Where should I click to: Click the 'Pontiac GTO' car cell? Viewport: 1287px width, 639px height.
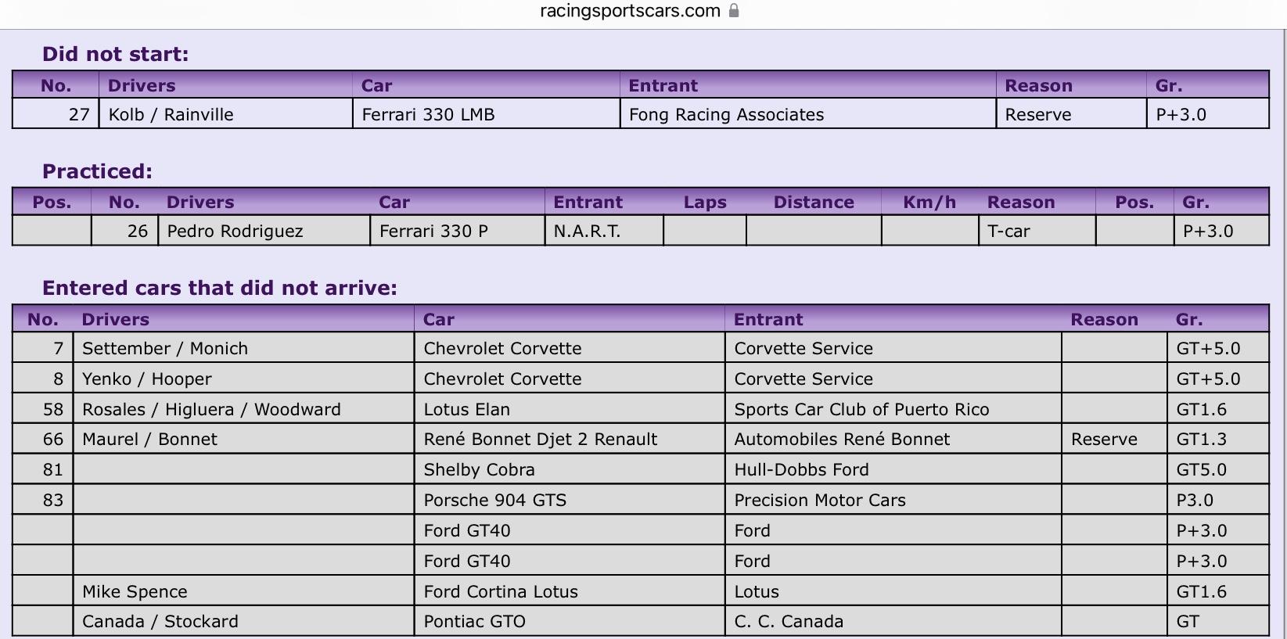(x=570, y=621)
